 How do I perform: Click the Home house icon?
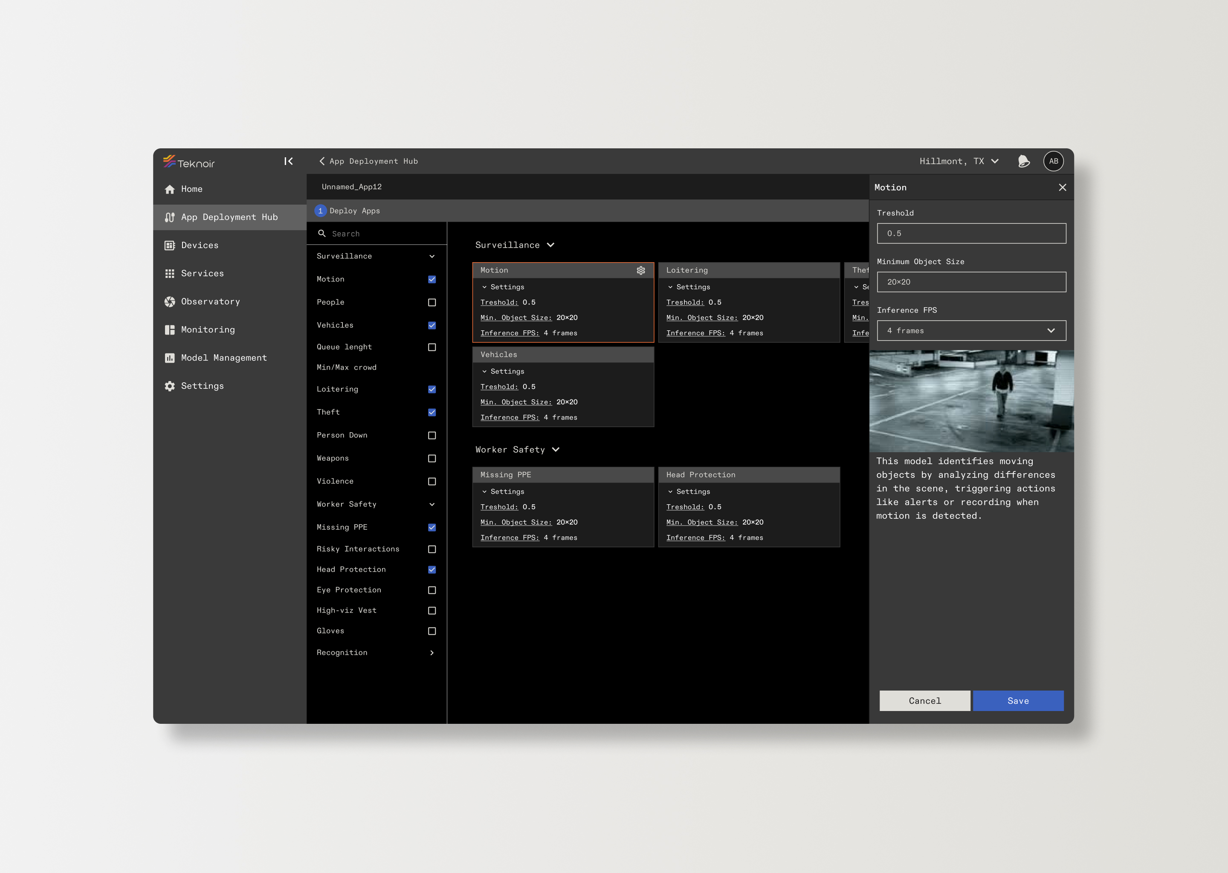[170, 189]
